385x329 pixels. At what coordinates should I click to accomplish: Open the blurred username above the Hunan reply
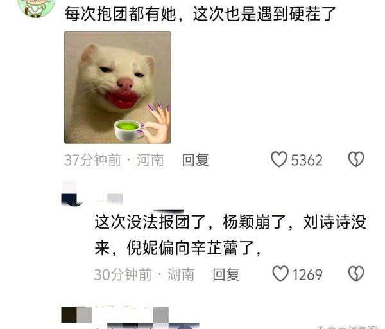coord(109,199)
